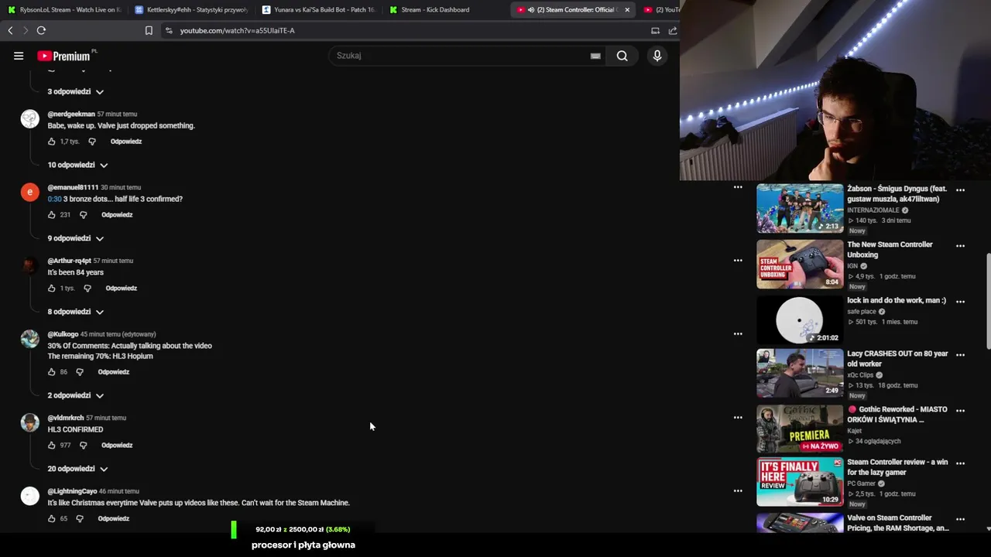Viewport: 991px width, 557px height.
Task: Open the IGN channel name
Action: click(x=852, y=266)
